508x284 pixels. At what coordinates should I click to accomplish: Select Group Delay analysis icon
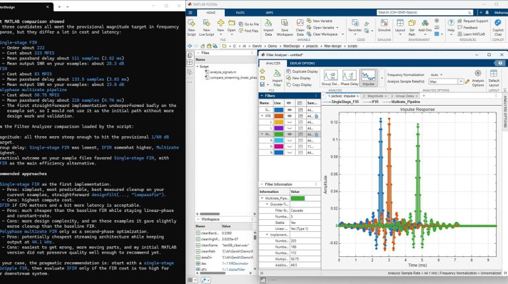pos(330,78)
